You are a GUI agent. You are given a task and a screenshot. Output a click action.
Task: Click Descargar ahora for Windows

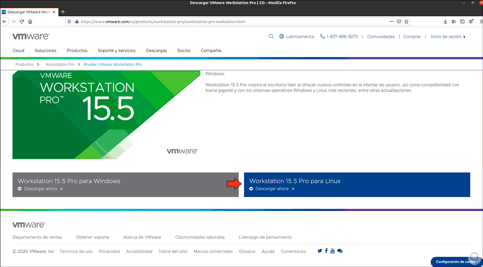[x=41, y=189]
